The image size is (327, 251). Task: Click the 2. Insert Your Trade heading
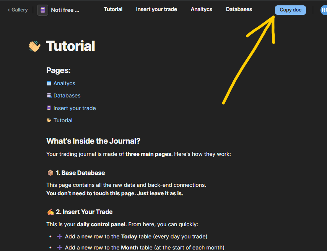pyautogui.click(x=84, y=212)
